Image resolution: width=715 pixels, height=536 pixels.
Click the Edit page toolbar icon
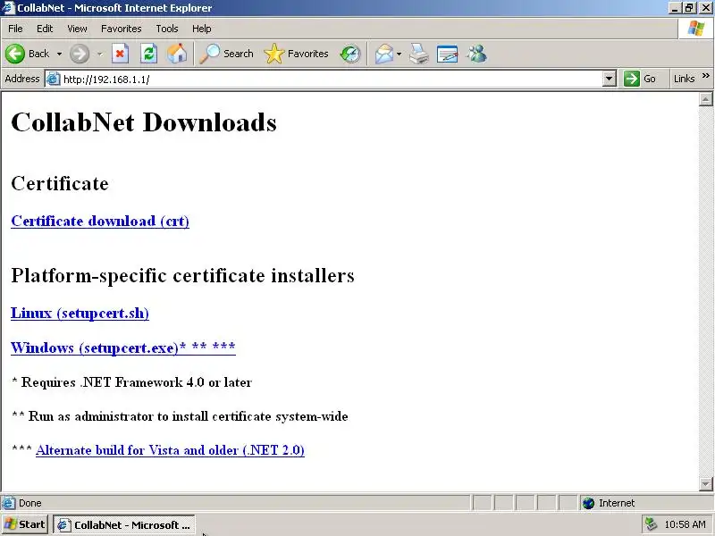[x=448, y=54]
